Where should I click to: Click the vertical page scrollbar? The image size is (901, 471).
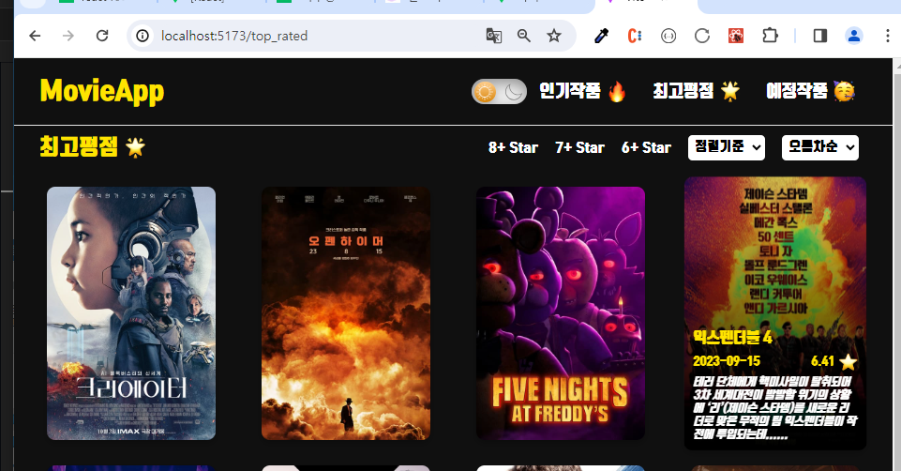pos(897,265)
